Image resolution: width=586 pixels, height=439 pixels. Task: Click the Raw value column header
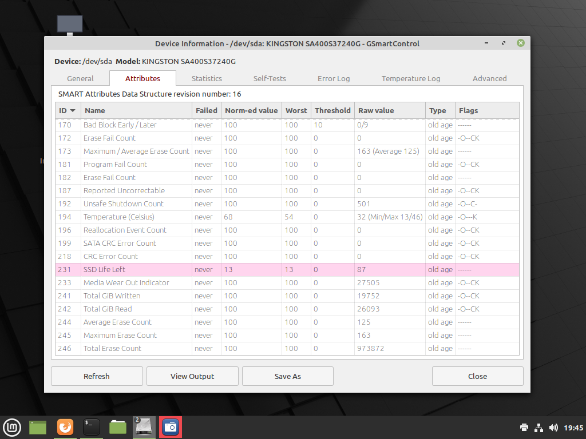(x=390, y=110)
